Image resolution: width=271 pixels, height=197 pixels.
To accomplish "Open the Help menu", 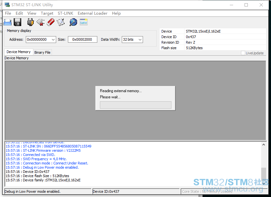I will [116, 13].
